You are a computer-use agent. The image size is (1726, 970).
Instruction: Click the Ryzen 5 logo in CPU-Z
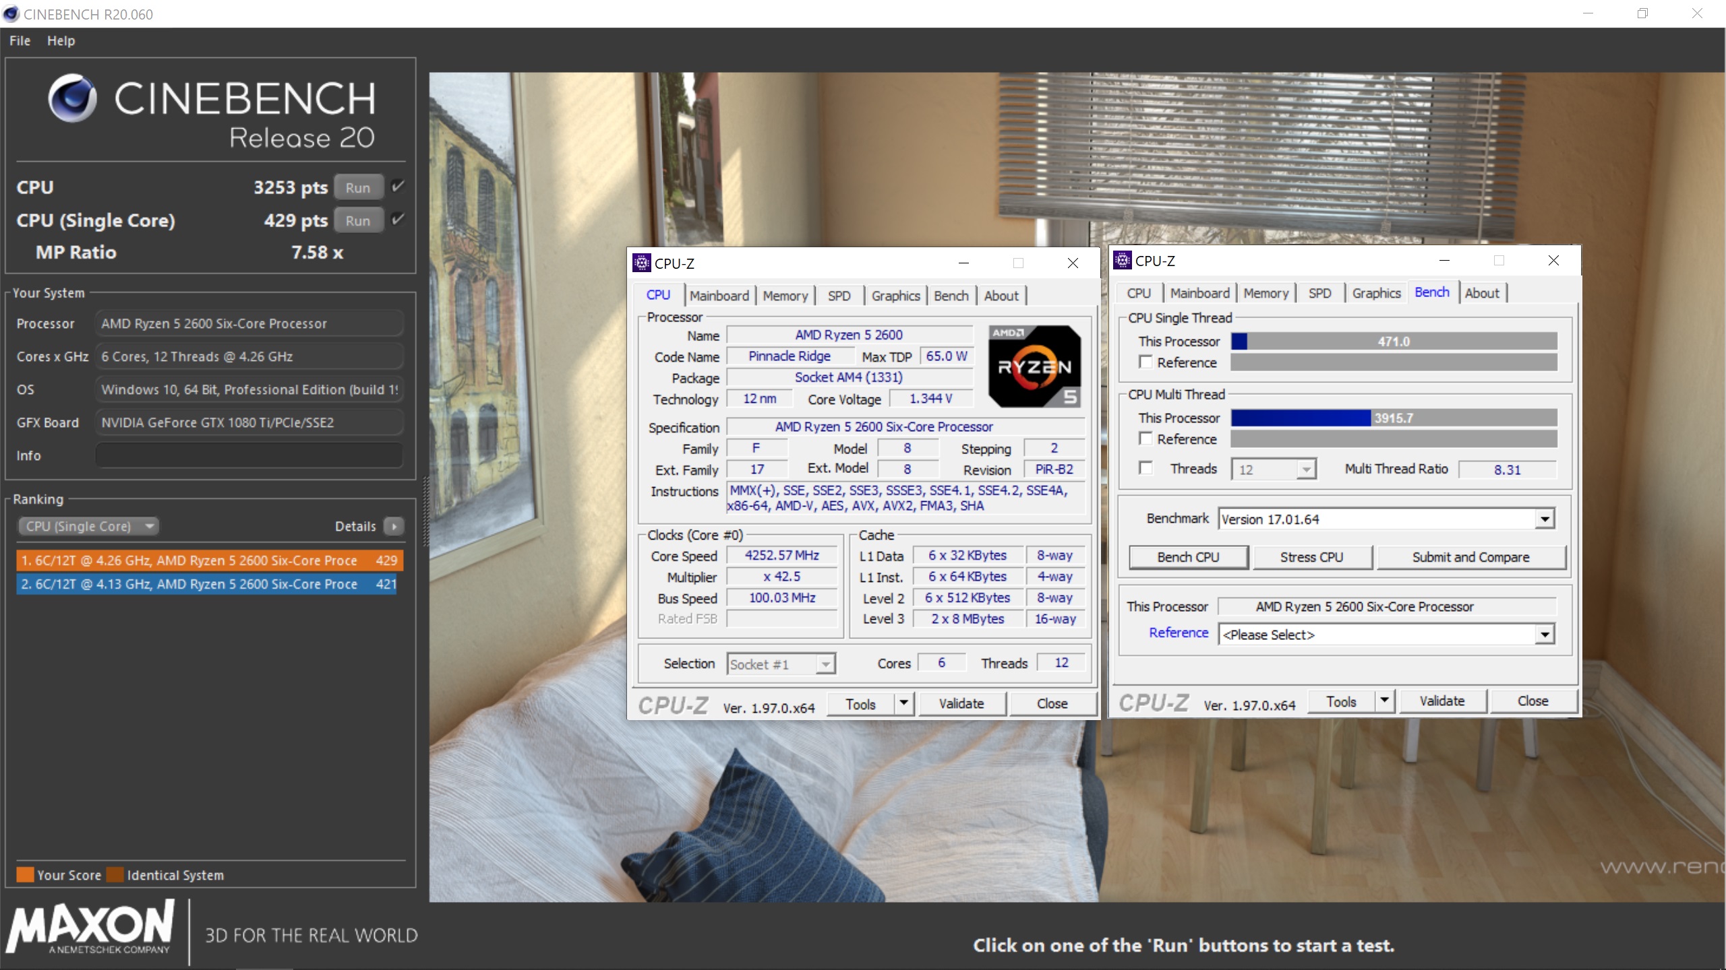[1034, 366]
